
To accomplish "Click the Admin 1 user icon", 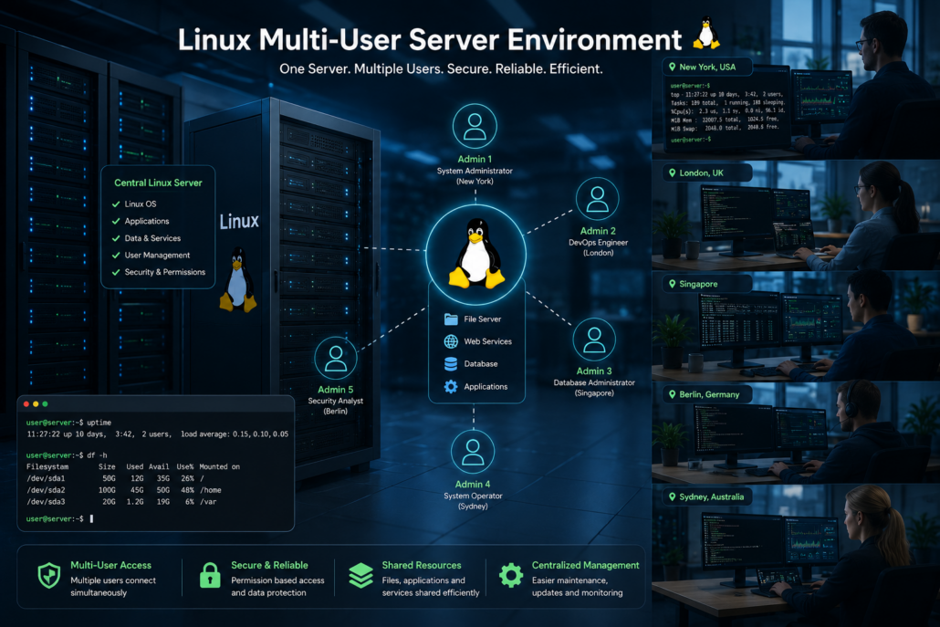I will [x=475, y=126].
